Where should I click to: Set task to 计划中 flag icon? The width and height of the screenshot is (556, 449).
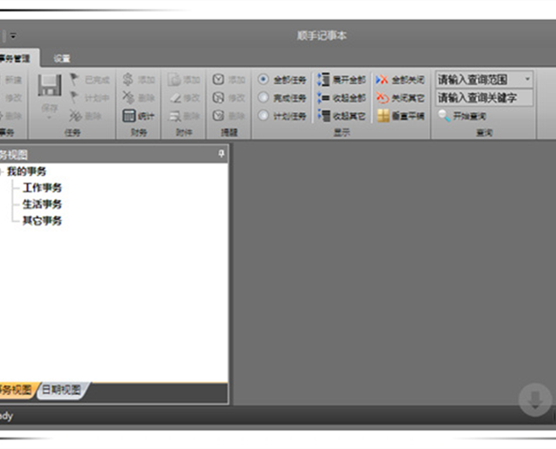pyautogui.click(x=74, y=98)
